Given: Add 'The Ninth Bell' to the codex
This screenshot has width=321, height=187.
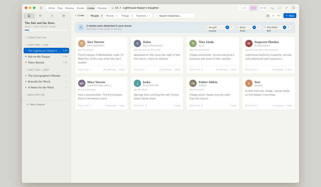Looking at the screenshot, I should coord(285,27).
